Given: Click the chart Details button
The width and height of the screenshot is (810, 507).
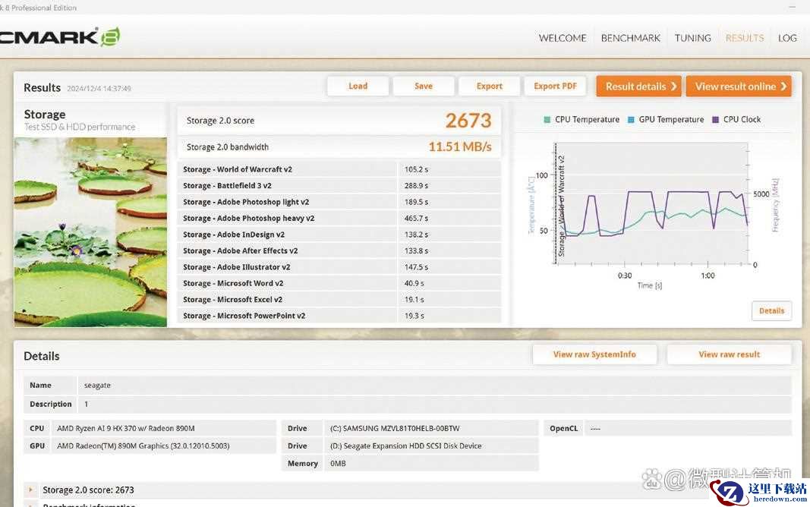Looking at the screenshot, I should [x=771, y=311].
